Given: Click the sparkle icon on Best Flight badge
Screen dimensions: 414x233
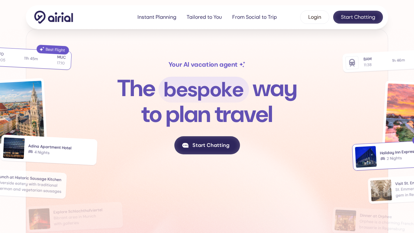Looking at the screenshot, I should point(42,49).
